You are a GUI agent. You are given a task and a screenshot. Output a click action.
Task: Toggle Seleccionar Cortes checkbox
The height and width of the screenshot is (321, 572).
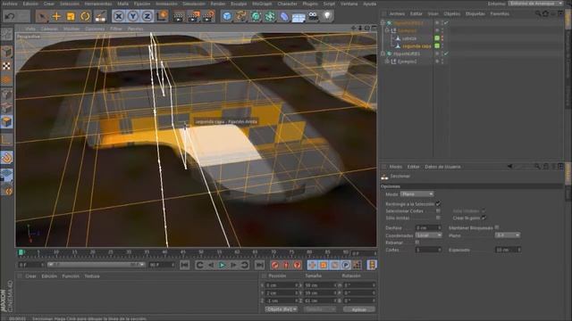tap(438, 210)
